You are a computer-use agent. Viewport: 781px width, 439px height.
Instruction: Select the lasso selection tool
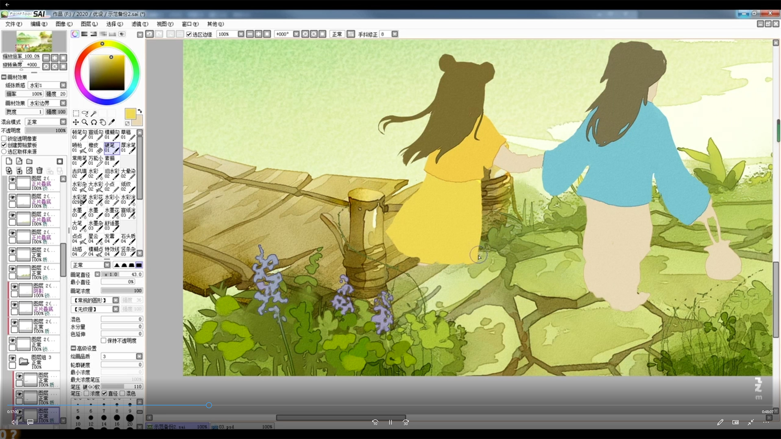tap(85, 113)
